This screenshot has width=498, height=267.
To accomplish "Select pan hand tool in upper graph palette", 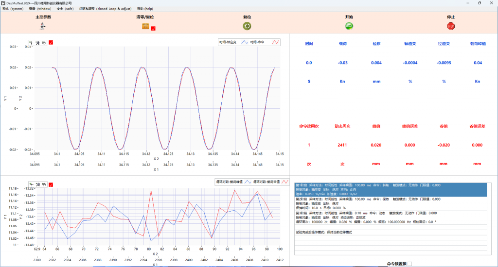I will click(x=43, y=43).
